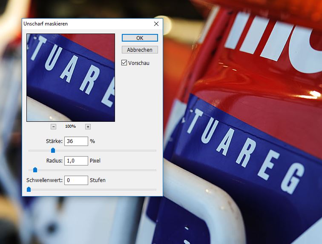
Task: Toggle the Vorschau checkbox
Action: 124,63
